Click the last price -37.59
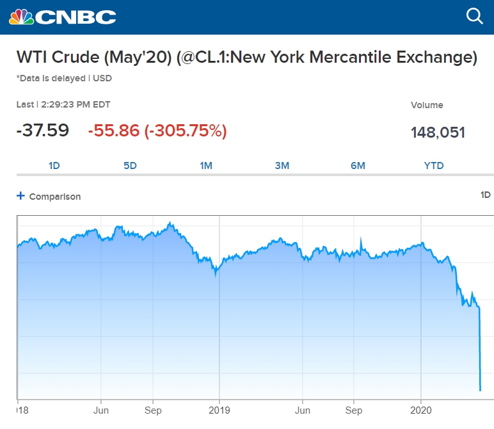Viewport: 494px width, 429px height. pos(43,131)
